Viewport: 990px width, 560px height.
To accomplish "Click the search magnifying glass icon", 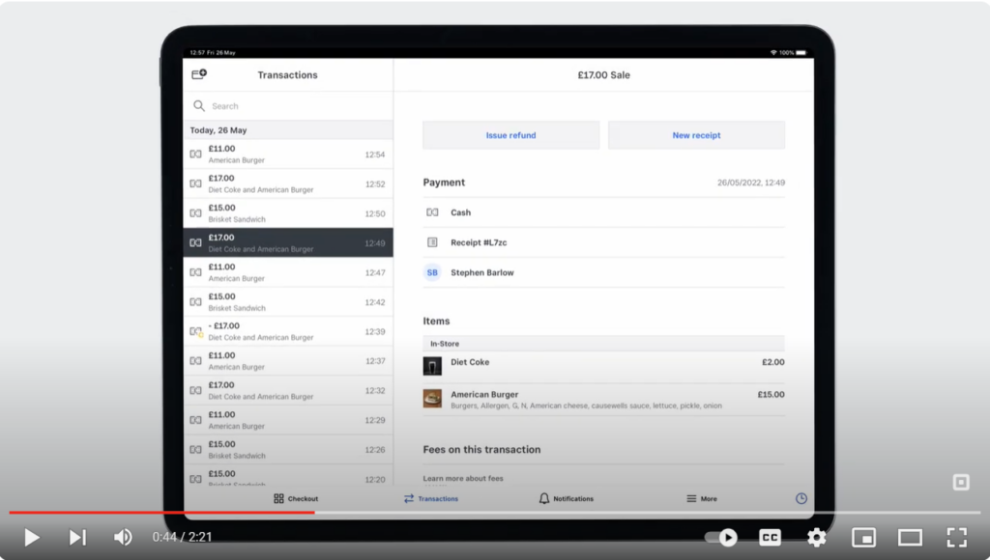I will coord(200,106).
